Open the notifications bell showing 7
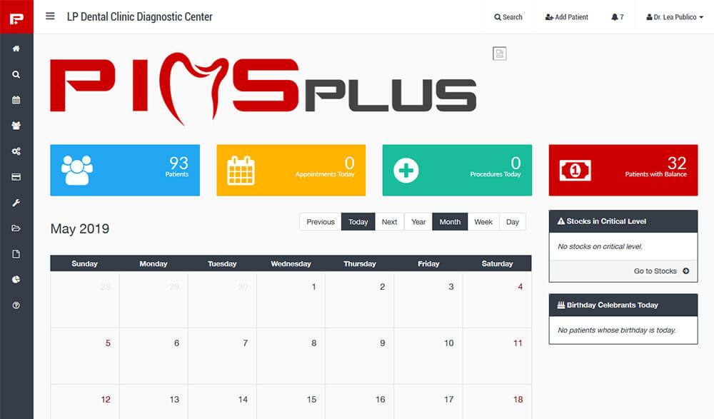This screenshot has width=714, height=419. pos(617,17)
